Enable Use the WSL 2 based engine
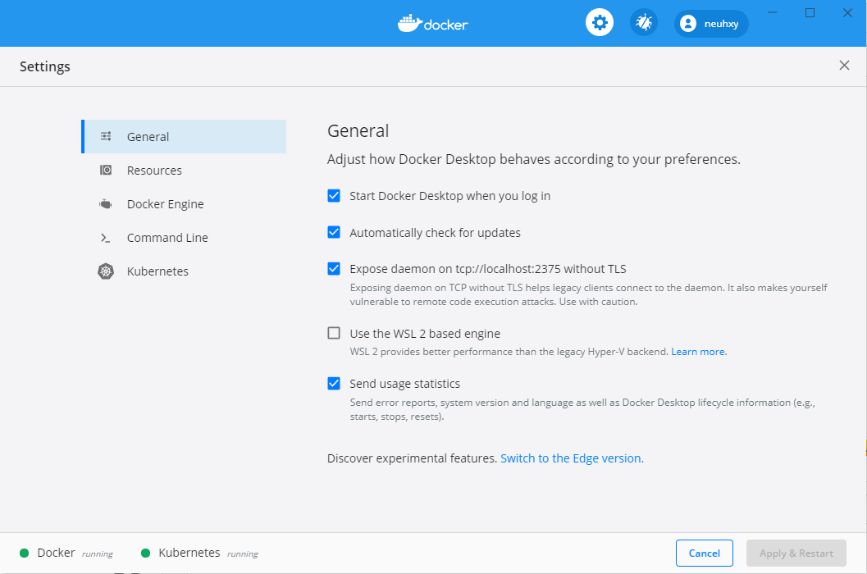This screenshot has width=867, height=574. (x=334, y=333)
